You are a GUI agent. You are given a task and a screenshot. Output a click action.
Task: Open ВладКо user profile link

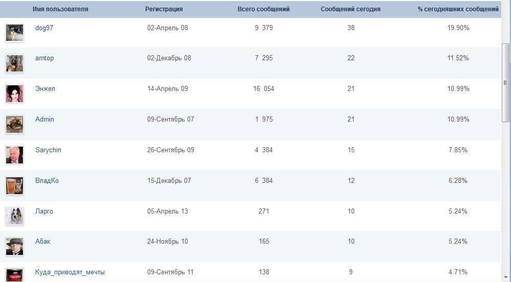47,180
